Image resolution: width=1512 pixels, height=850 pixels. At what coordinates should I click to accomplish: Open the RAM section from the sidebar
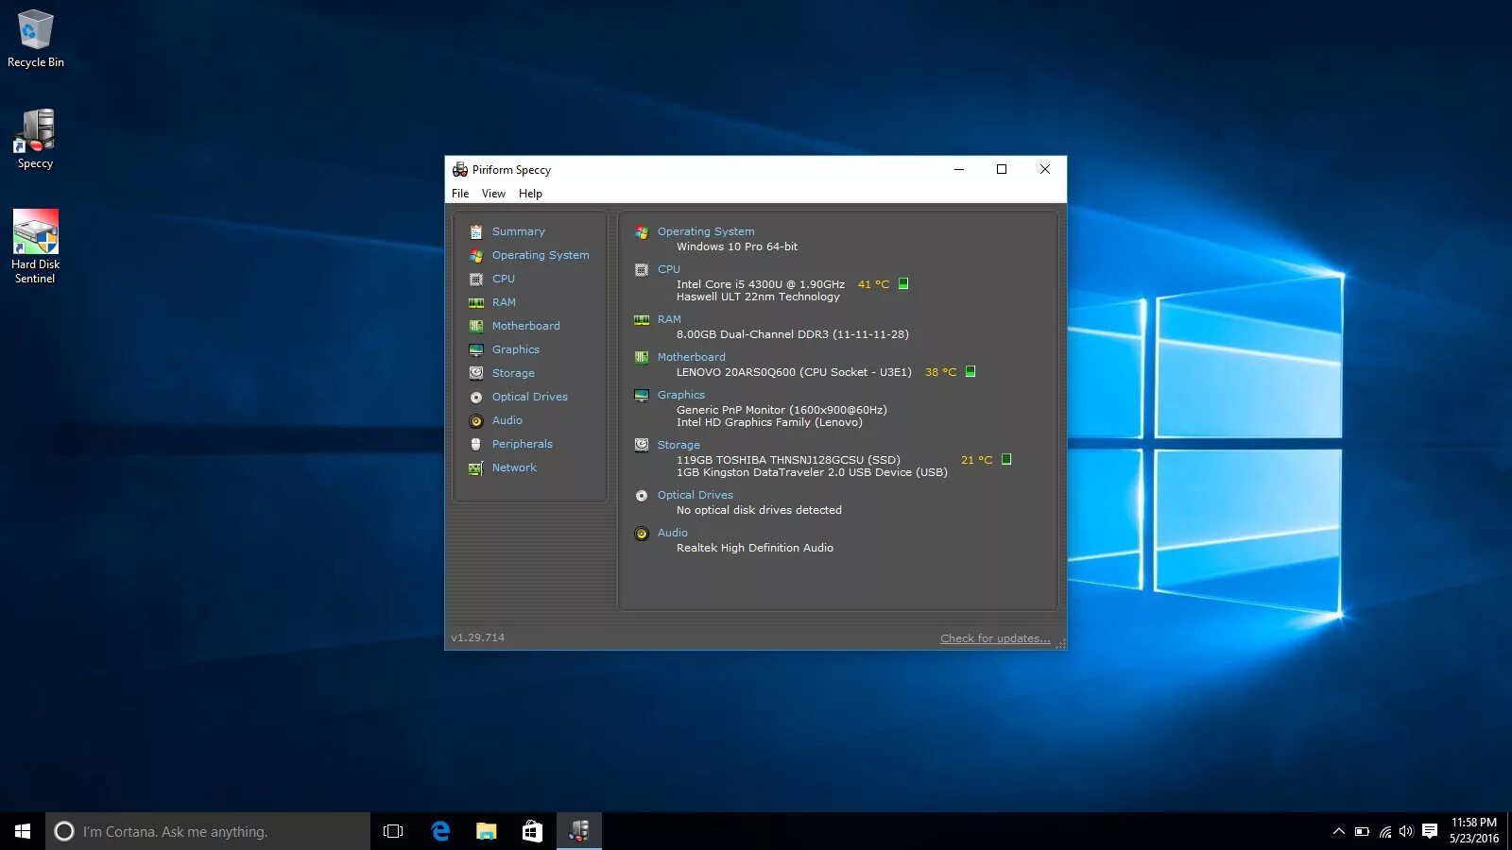pos(504,302)
